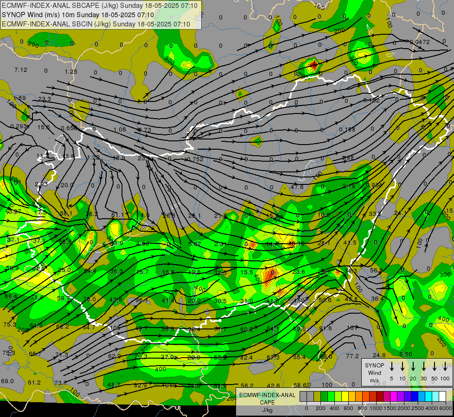Click the 50 m/s wind arrow in the legend
The width and height of the screenshot is (454, 417).
pyautogui.click(x=435, y=366)
